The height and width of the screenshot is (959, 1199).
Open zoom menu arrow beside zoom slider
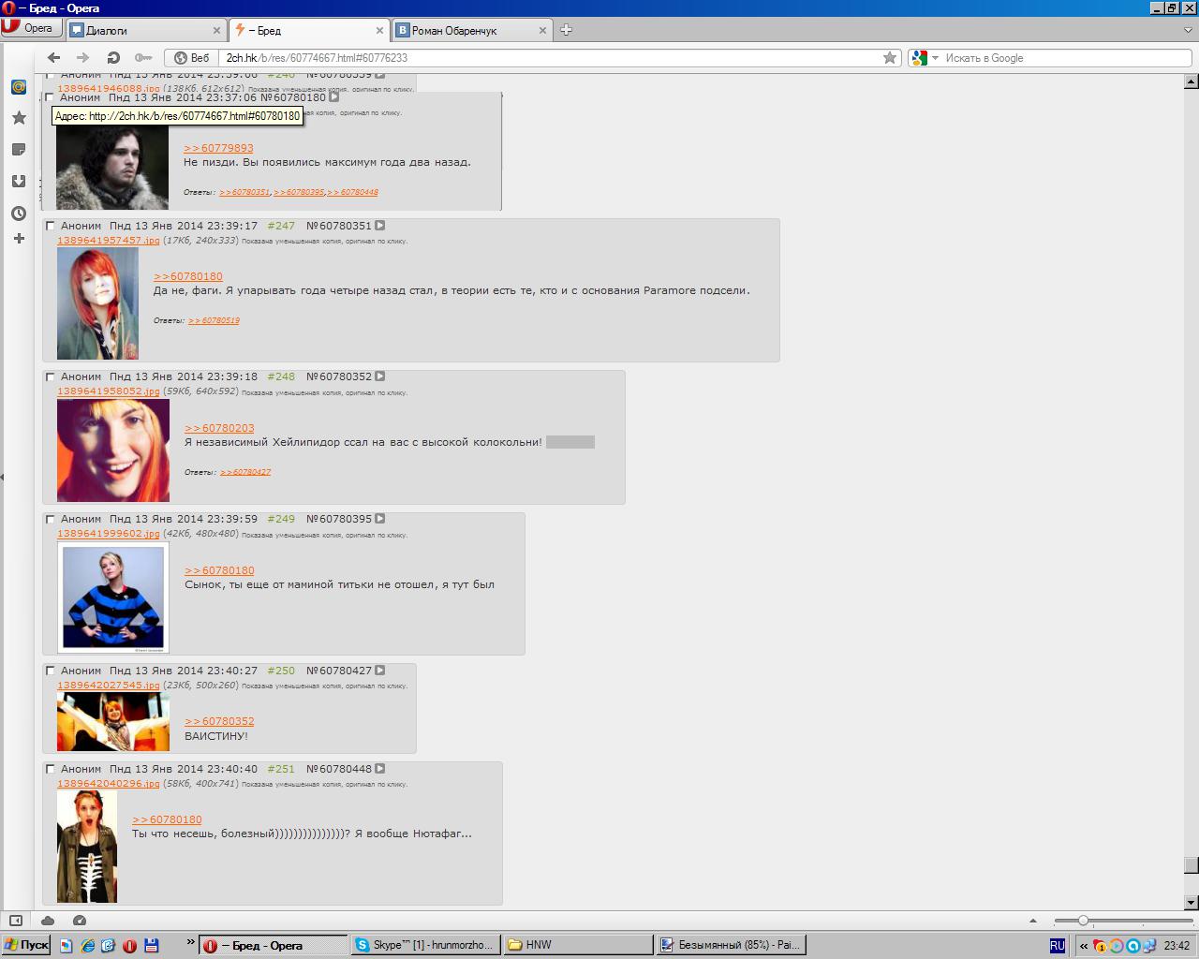coord(1032,921)
